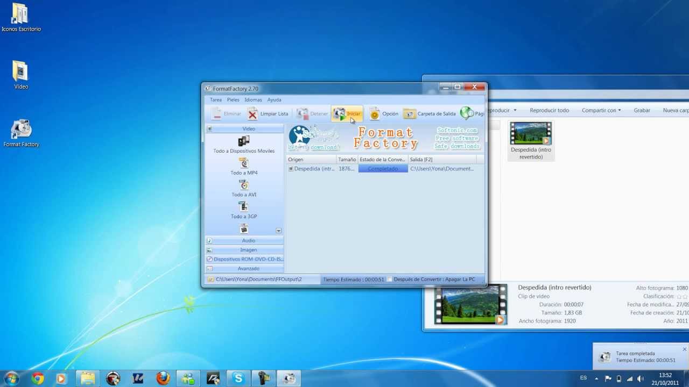This screenshot has height=387, width=689.
Task: Sort by the Tamaño column header
Action: click(x=347, y=160)
